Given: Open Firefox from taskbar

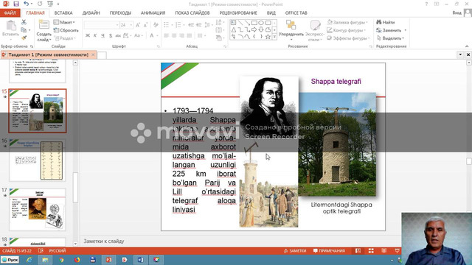Looking at the screenshot, I should (x=77, y=260).
